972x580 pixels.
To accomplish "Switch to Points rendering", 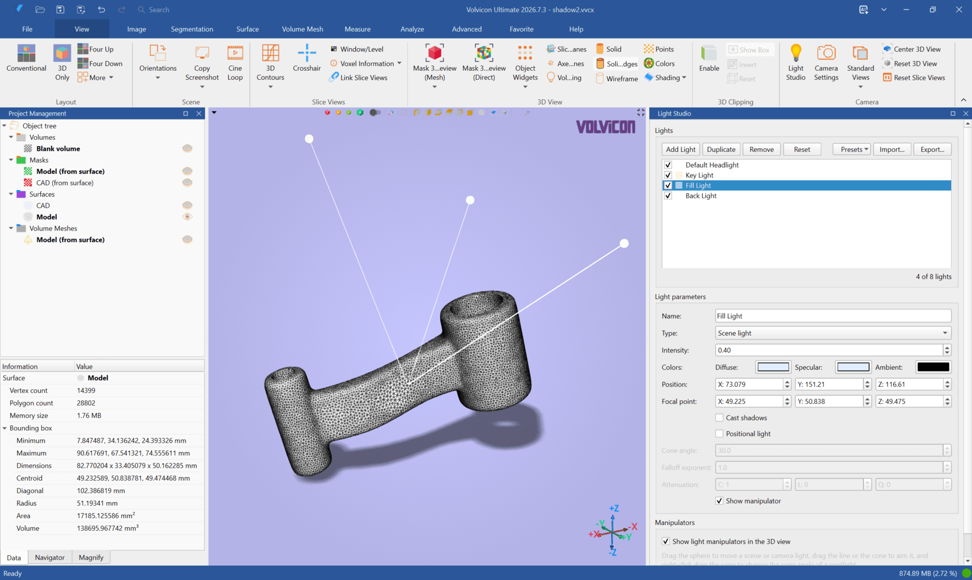I will coord(659,49).
